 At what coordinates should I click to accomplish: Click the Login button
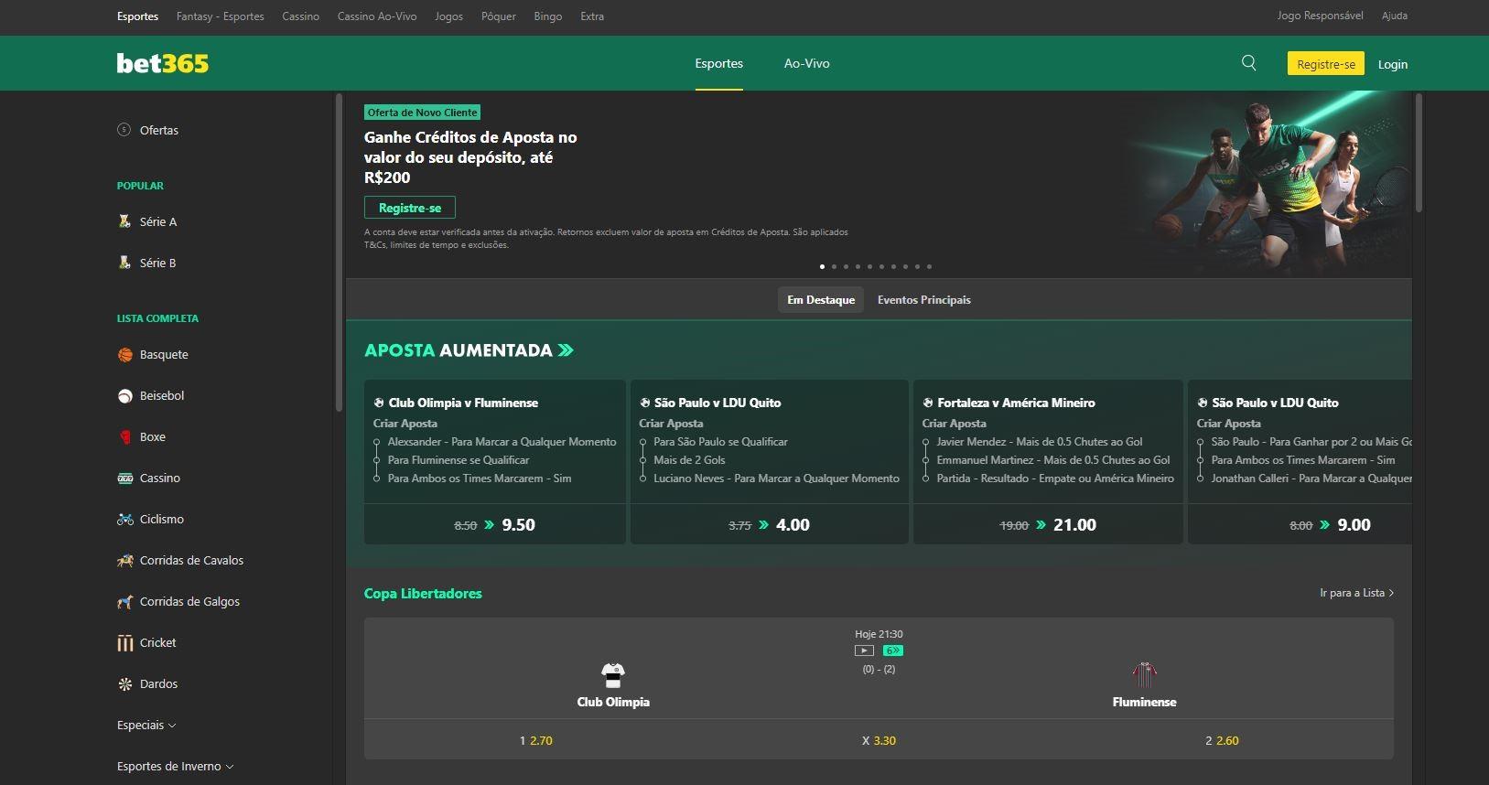click(x=1392, y=64)
